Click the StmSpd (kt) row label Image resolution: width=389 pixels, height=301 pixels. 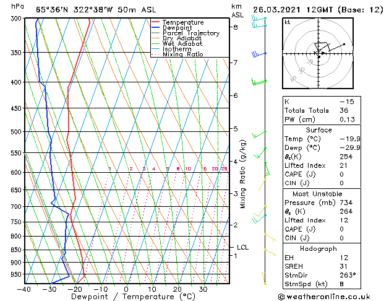(x=306, y=284)
